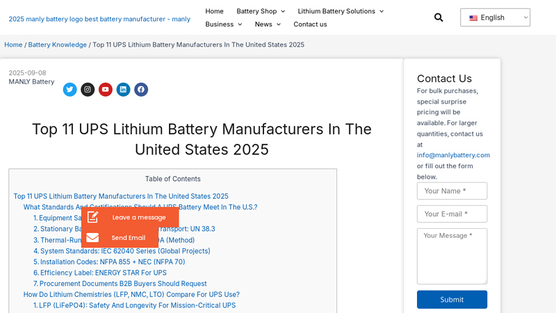Expand the Battery Shop menu
Viewport: 556px width, 313px height.
(261, 11)
